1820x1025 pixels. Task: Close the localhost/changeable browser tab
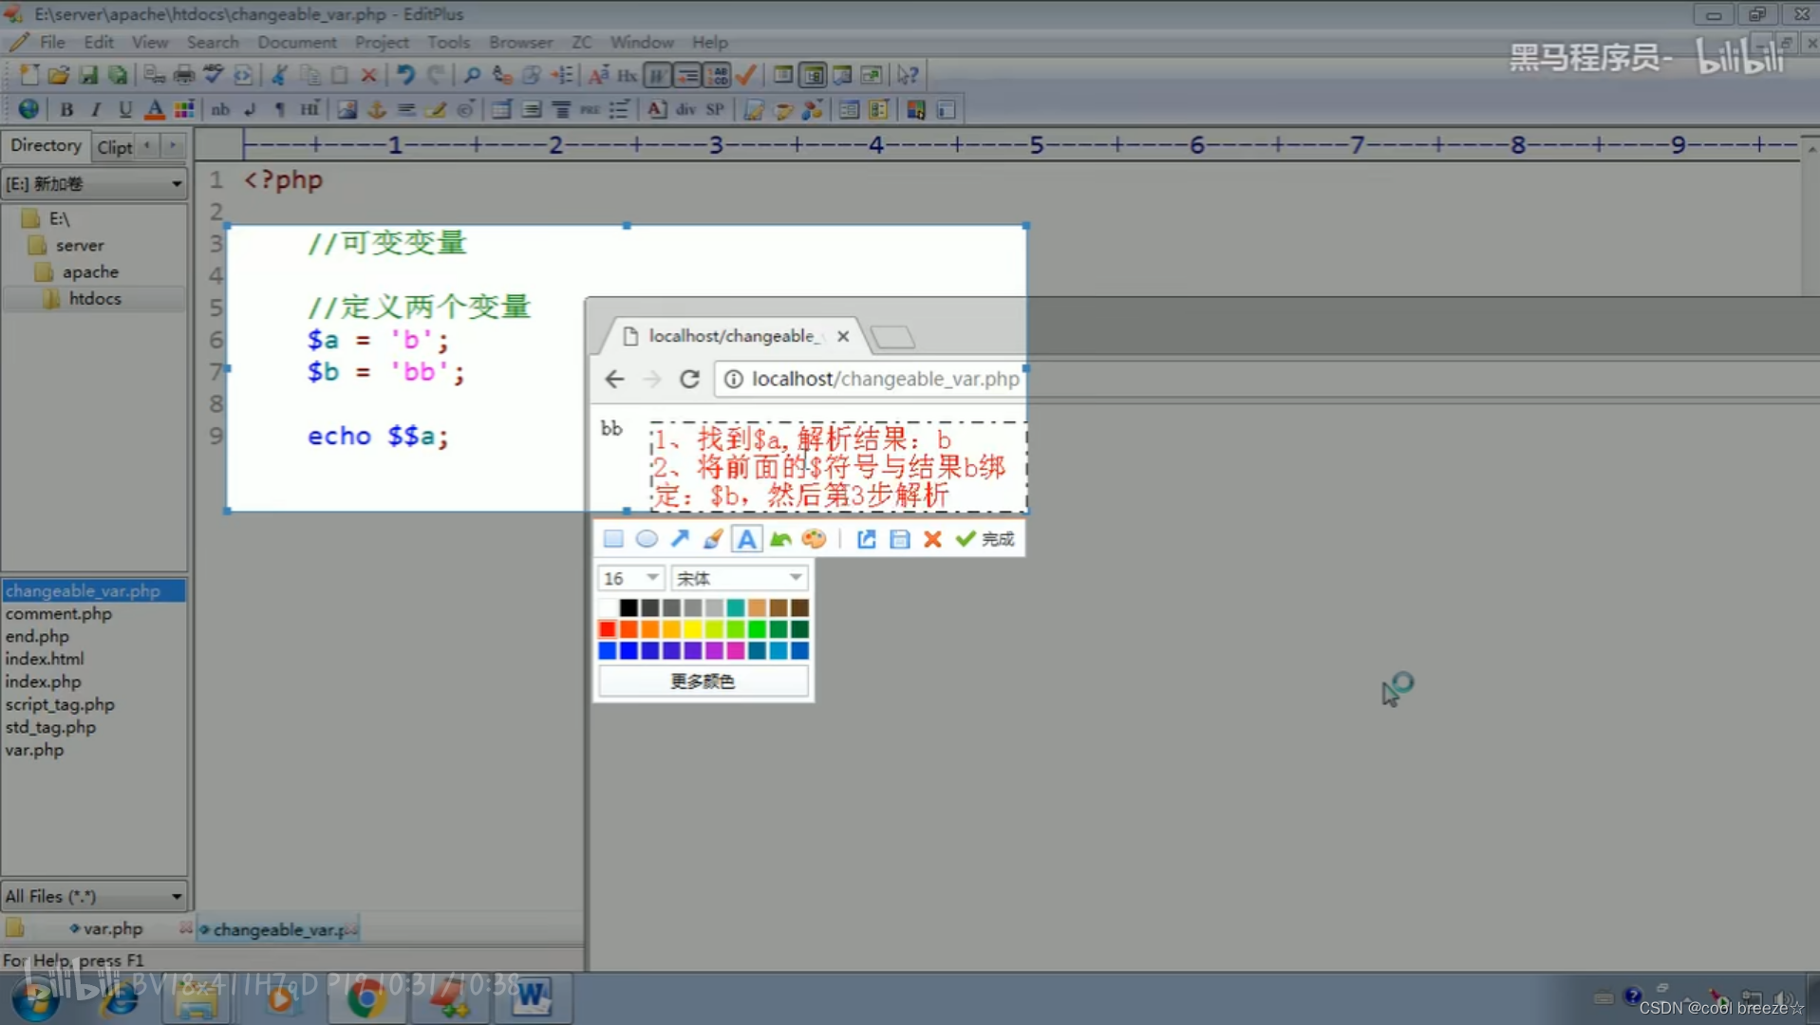click(843, 336)
